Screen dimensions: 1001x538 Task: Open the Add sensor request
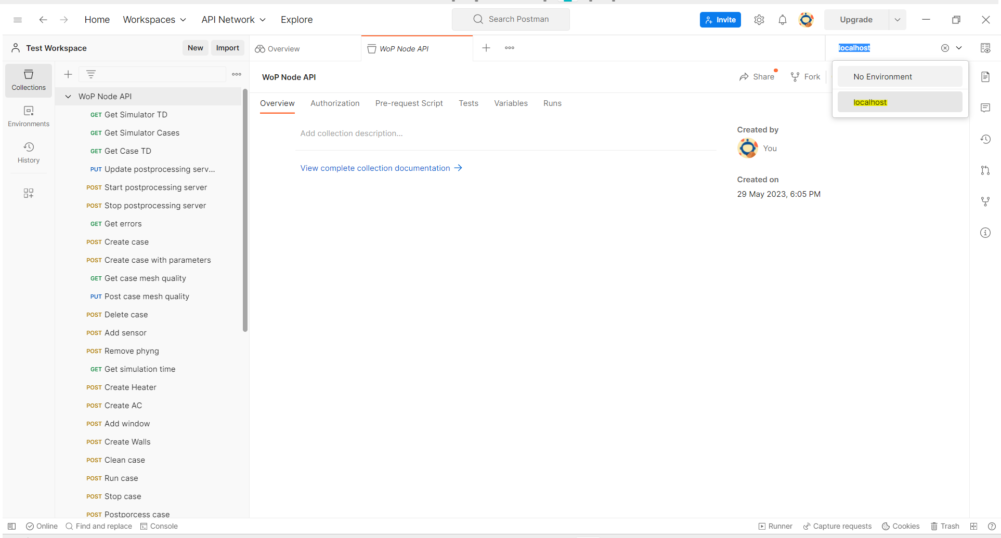pyautogui.click(x=149, y=333)
